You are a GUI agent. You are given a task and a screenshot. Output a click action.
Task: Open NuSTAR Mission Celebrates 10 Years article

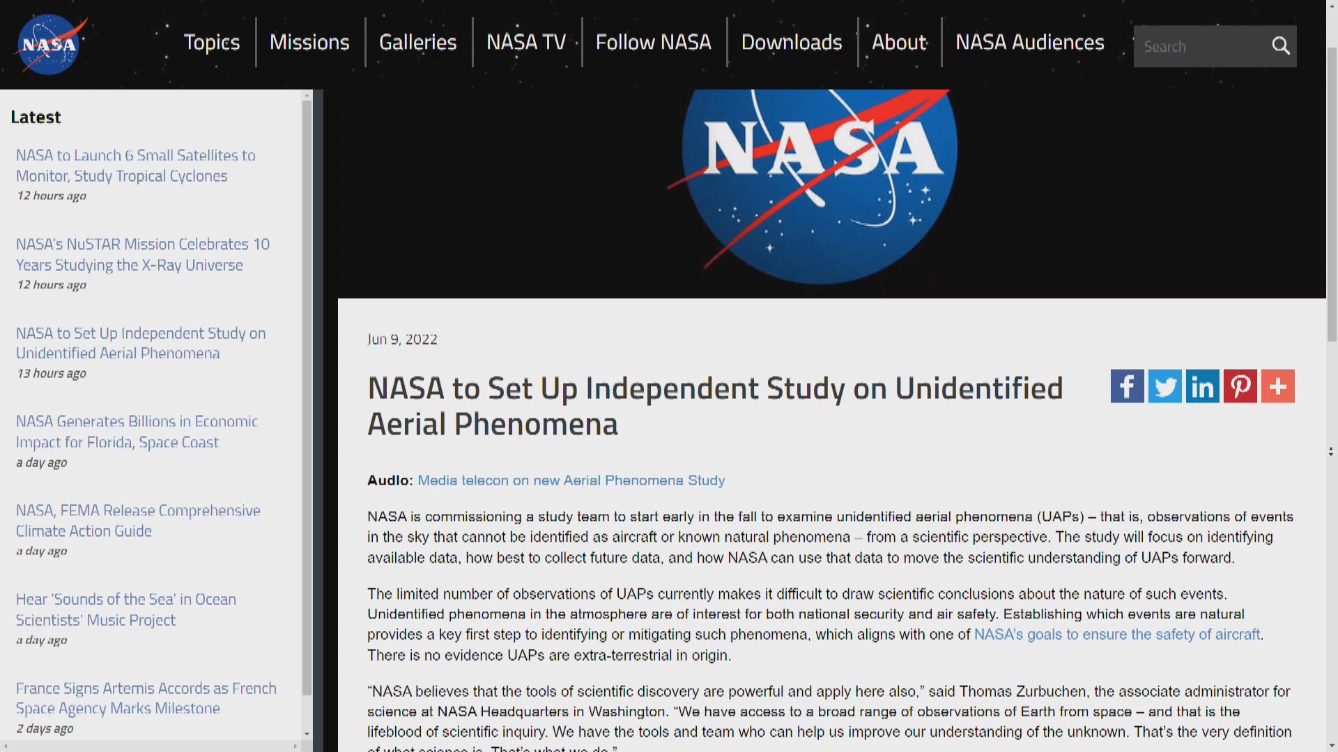pyautogui.click(x=142, y=254)
